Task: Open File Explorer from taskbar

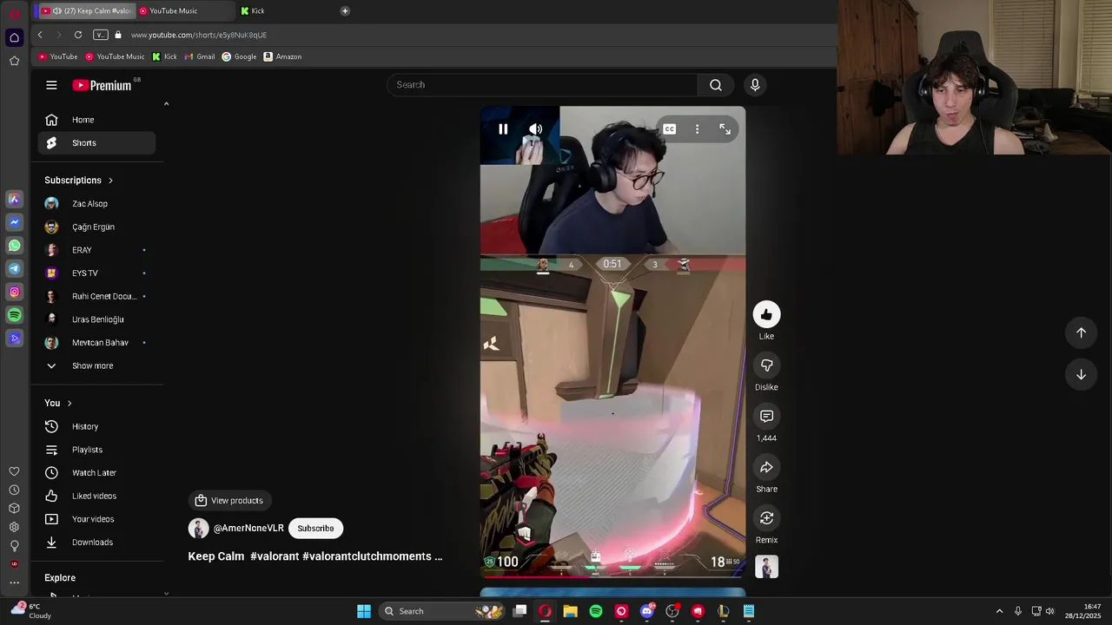Action: [570, 611]
